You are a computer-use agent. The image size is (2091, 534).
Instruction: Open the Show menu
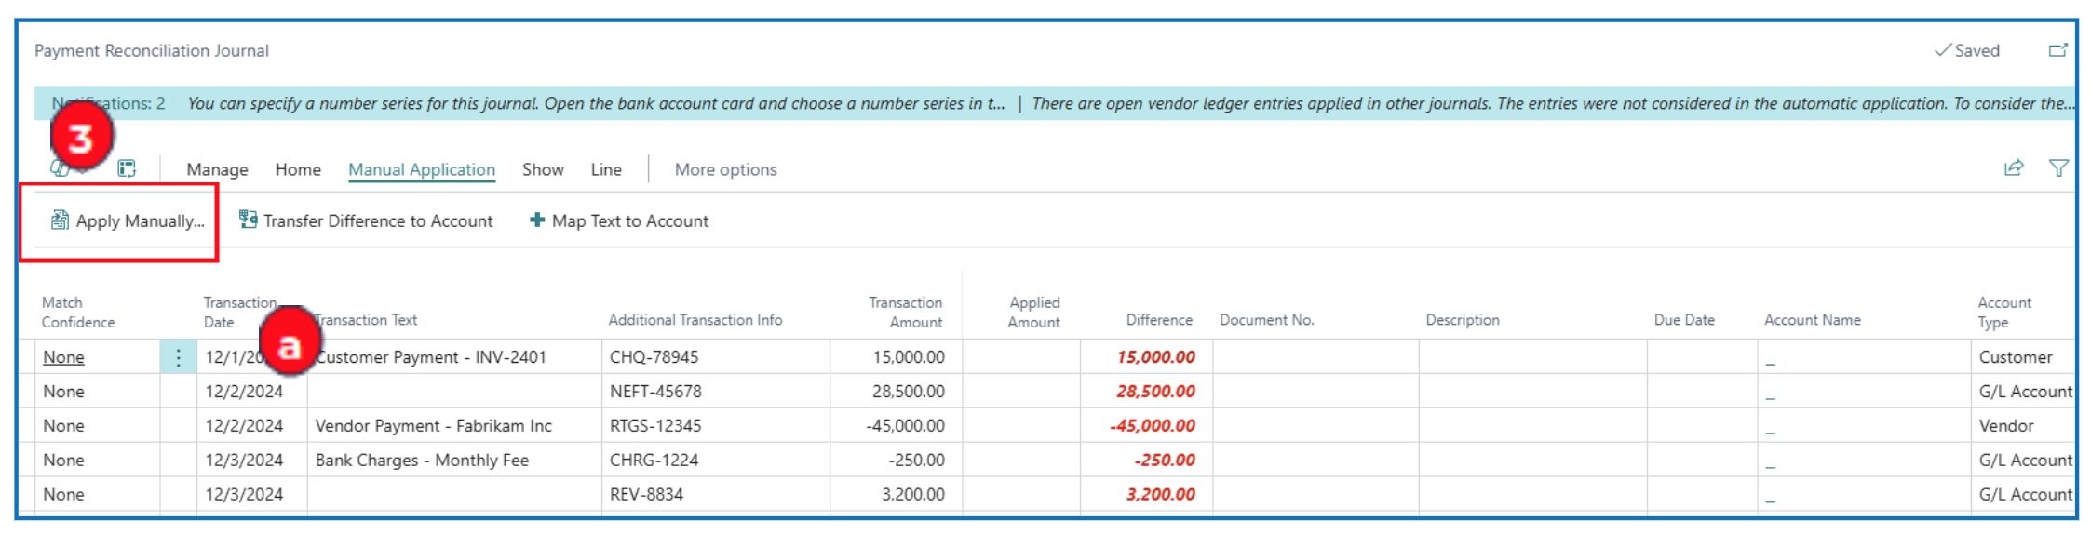(x=543, y=169)
